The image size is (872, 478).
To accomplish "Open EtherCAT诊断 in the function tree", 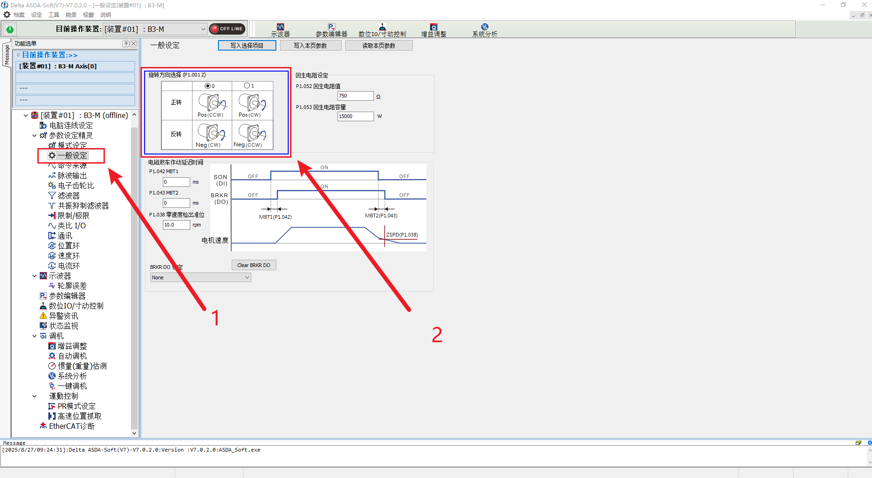I will pos(71,426).
